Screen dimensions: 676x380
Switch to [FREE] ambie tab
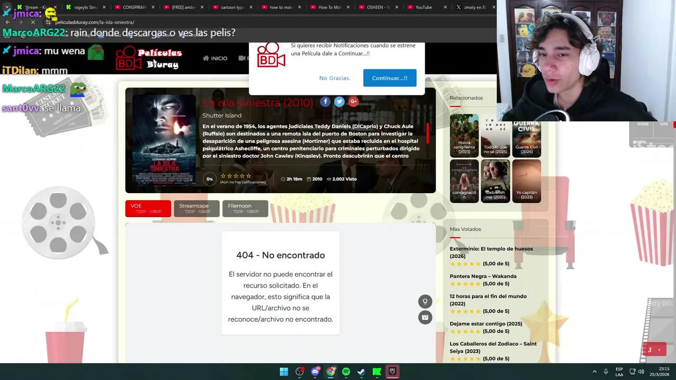[x=183, y=7]
